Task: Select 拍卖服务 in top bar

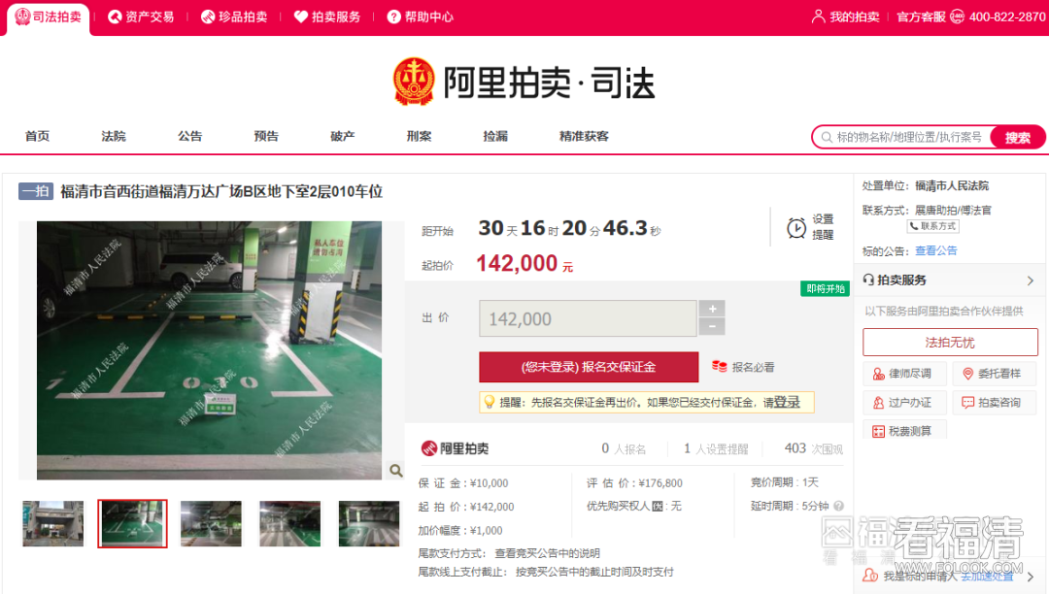Action: [327, 16]
